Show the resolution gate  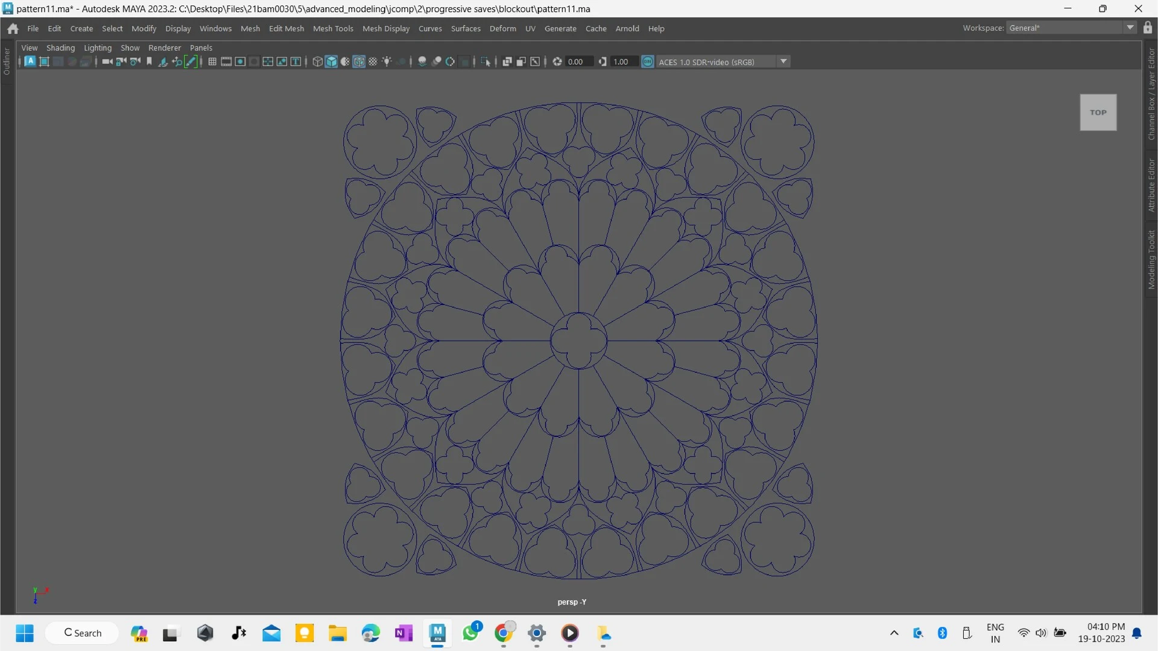coord(240,61)
